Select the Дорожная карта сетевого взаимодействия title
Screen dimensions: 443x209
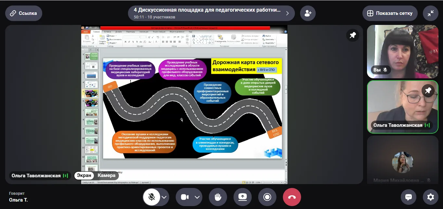(x=246, y=66)
